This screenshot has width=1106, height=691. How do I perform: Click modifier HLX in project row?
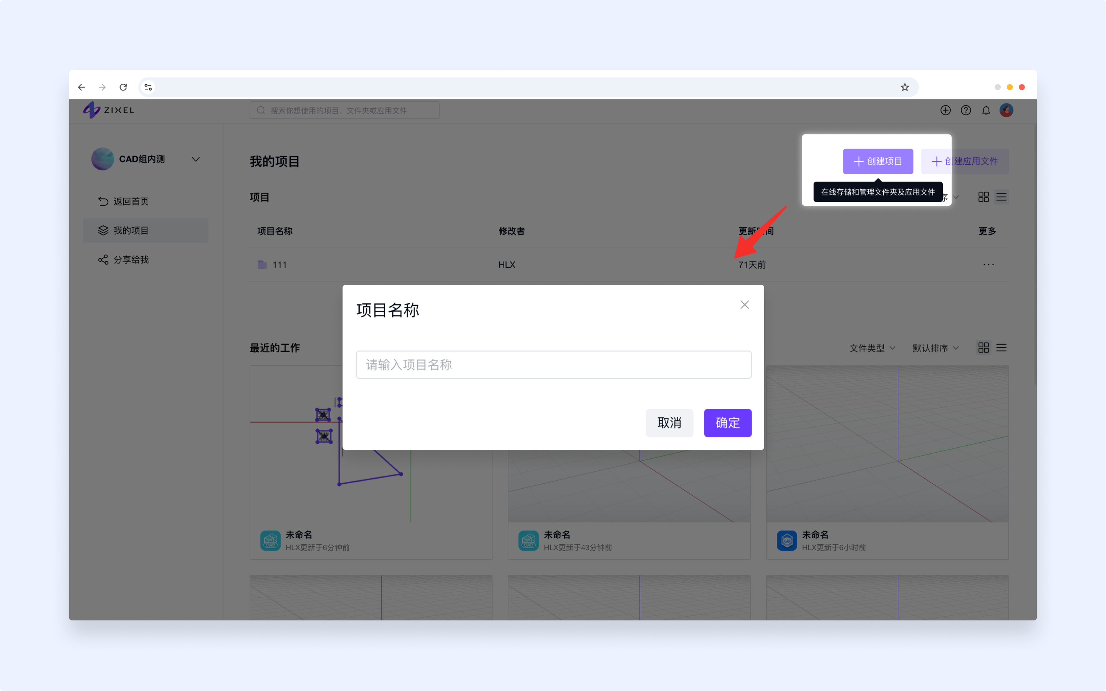[x=507, y=264]
